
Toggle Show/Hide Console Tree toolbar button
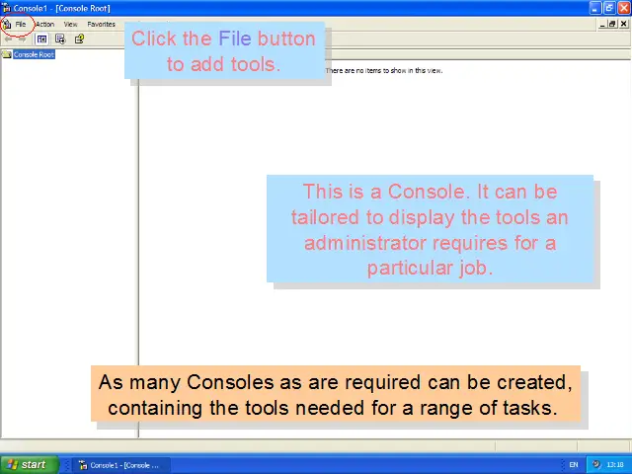tap(41, 39)
